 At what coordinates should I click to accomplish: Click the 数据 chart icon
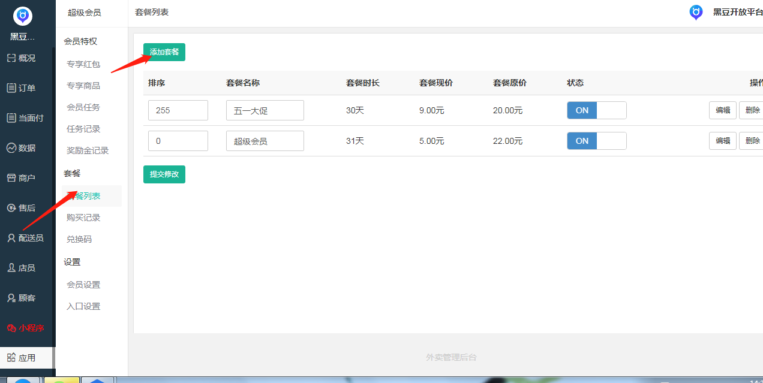pos(11,148)
